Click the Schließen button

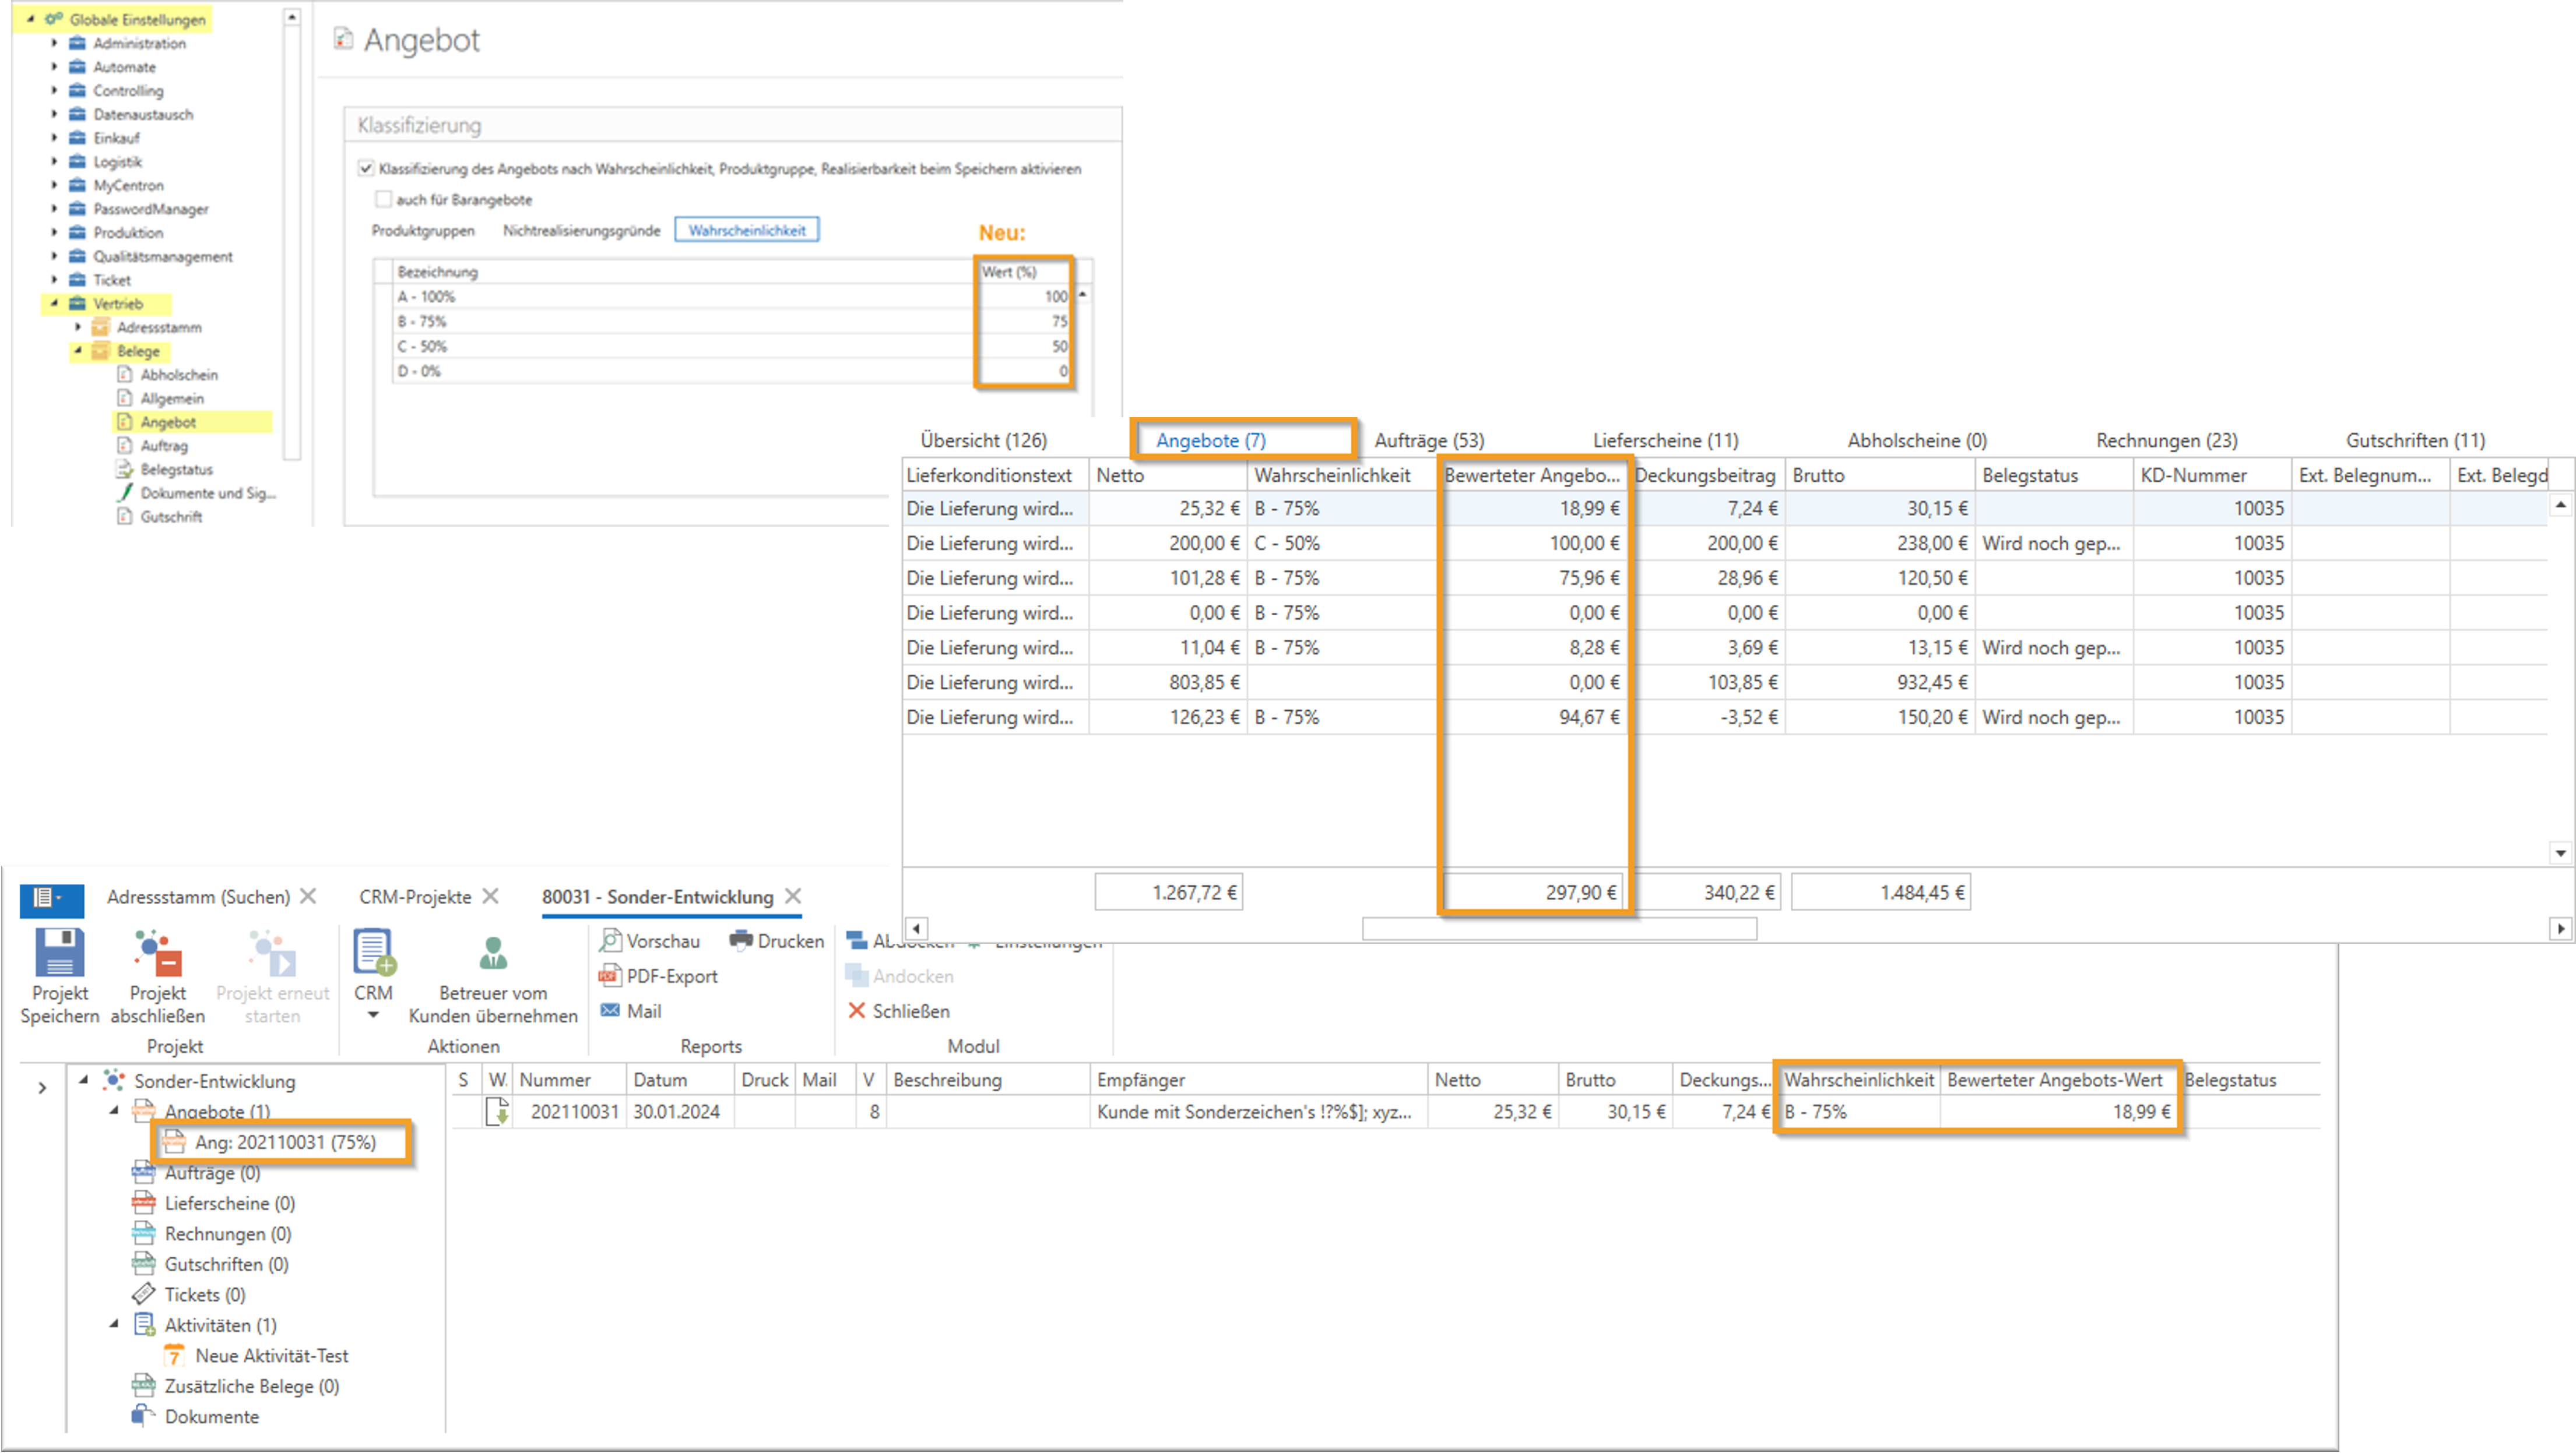[897, 1010]
